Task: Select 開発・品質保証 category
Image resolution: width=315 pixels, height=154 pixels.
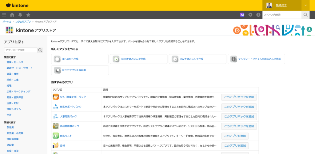Action: 15,97
